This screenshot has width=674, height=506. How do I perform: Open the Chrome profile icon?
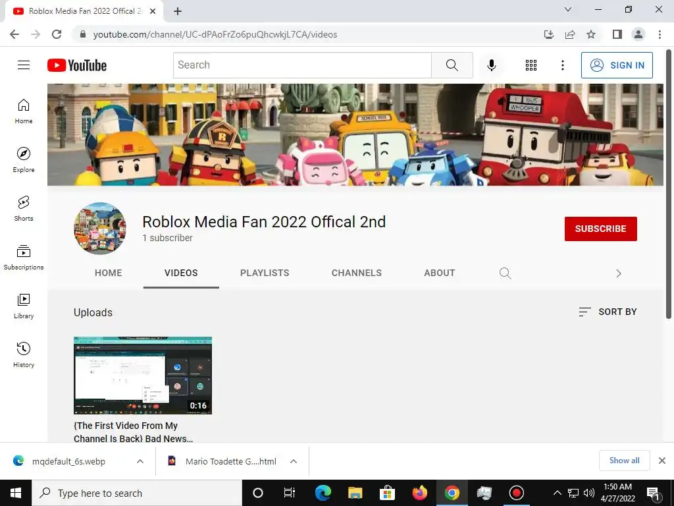tap(638, 34)
